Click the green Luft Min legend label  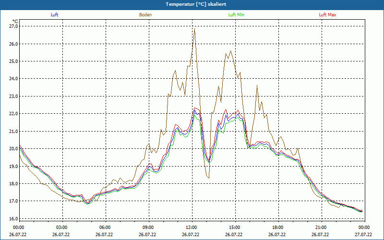point(236,15)
